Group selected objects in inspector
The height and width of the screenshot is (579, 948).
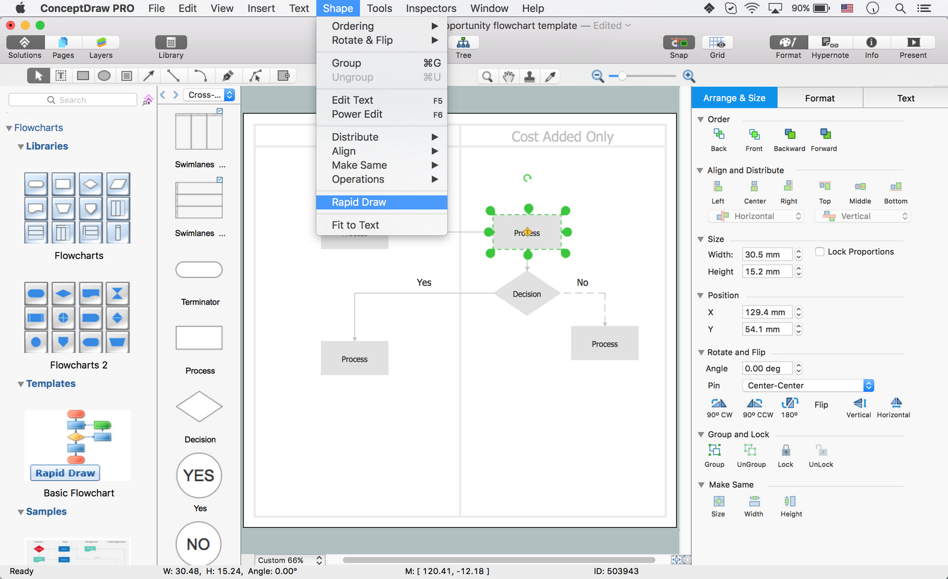tap(715, 455)
